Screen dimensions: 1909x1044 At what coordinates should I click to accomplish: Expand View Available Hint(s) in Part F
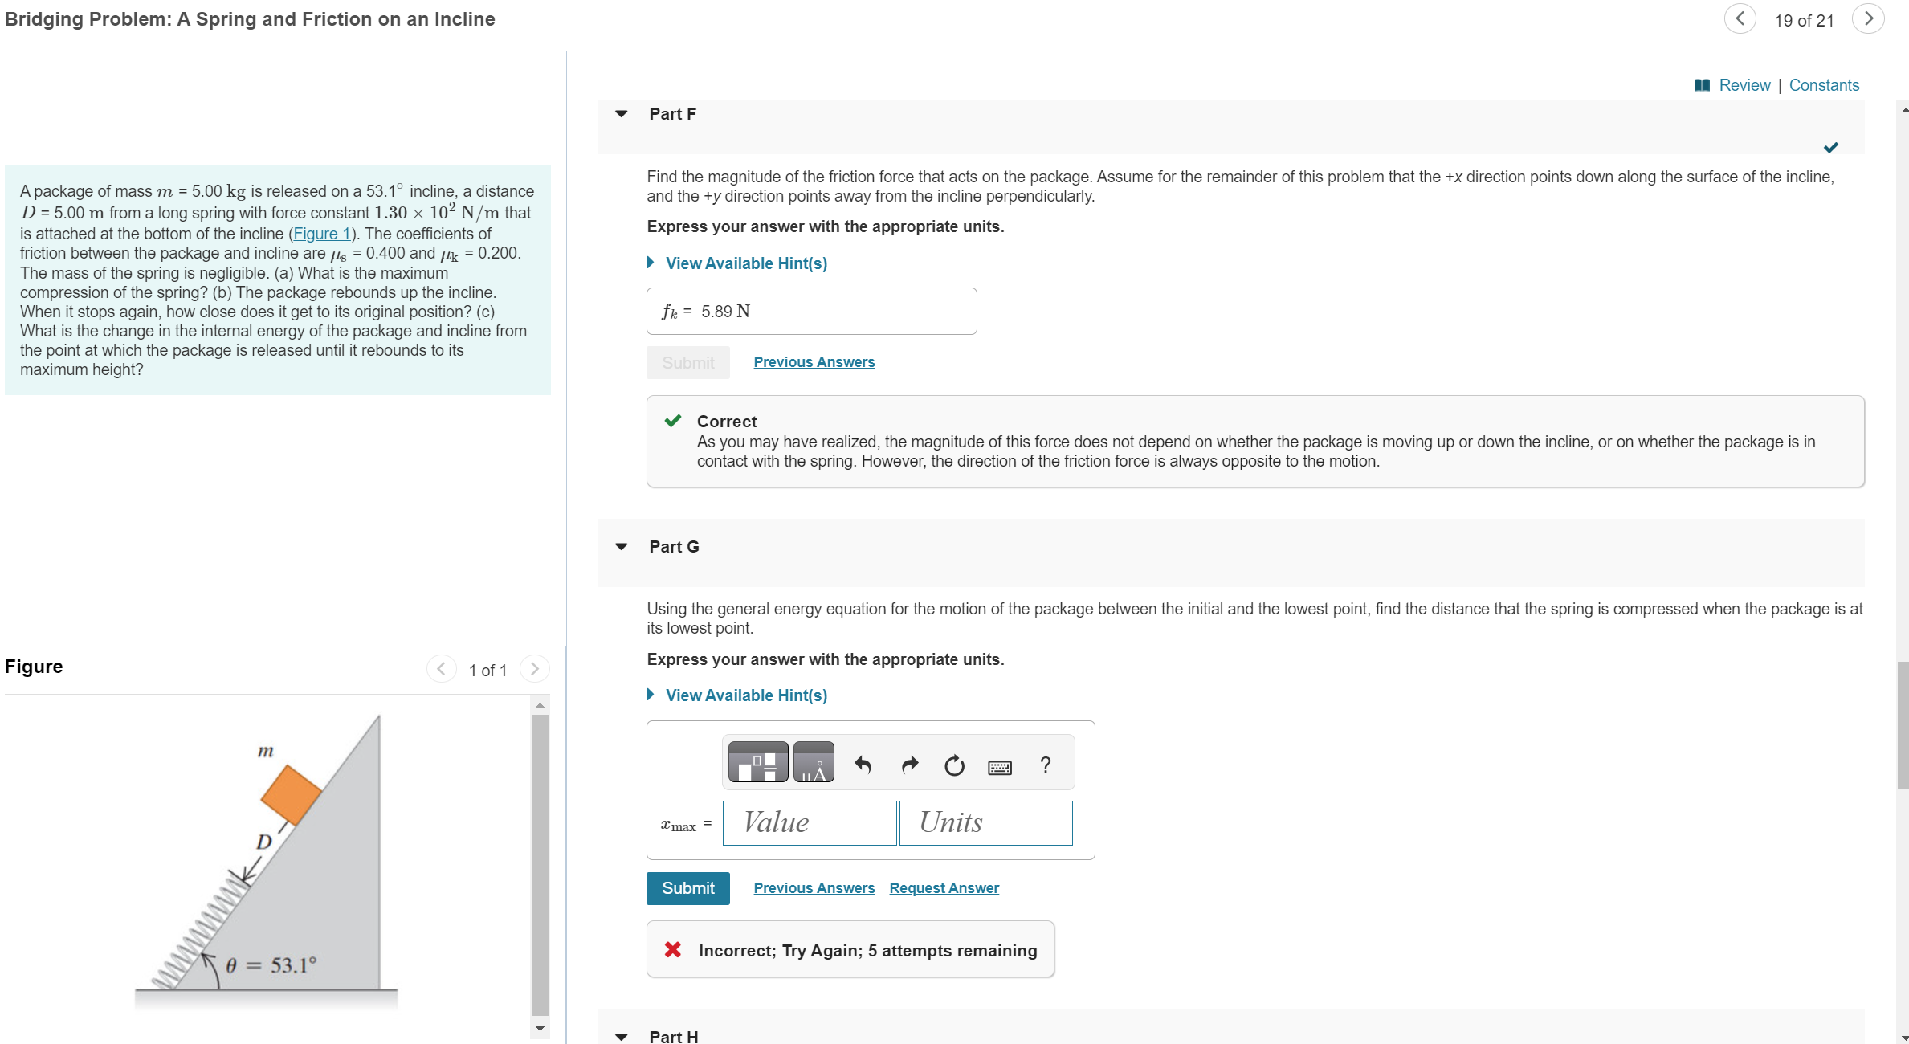[x=737, y=263]
